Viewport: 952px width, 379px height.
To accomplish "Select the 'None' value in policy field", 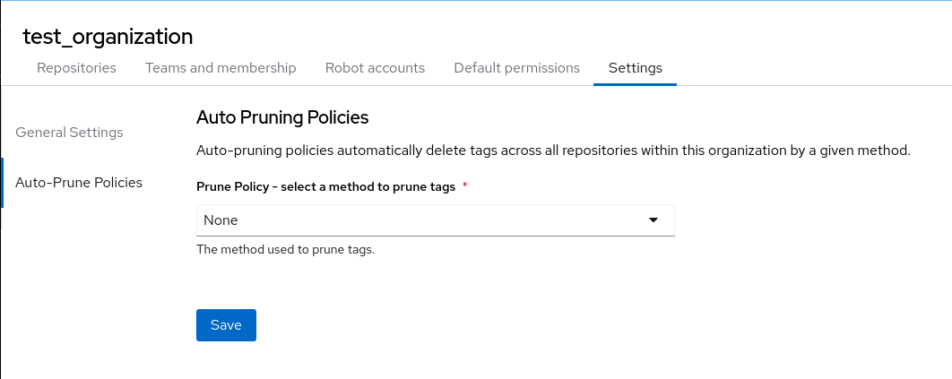I will [221, 220].
